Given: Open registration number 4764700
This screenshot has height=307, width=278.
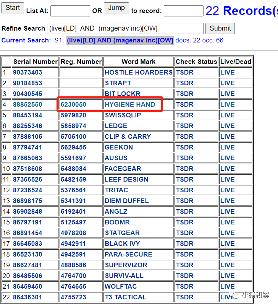Looking at the screenshot, I should pos(73,276).
